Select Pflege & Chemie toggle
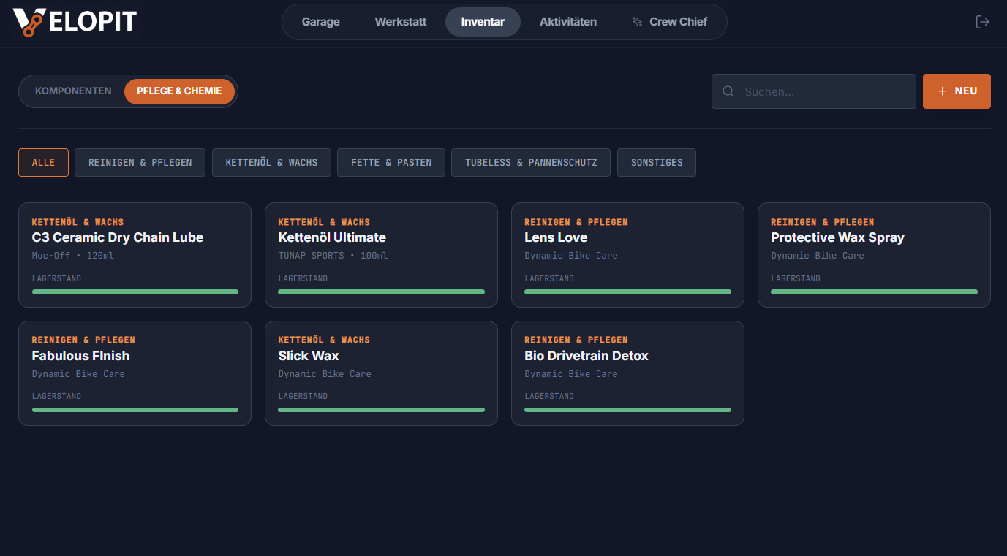The image size is (1007, 556). (179, 91)
